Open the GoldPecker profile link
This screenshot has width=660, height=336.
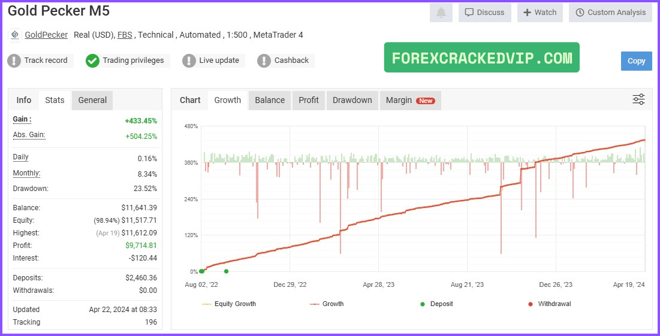click(x=46, y=35)
